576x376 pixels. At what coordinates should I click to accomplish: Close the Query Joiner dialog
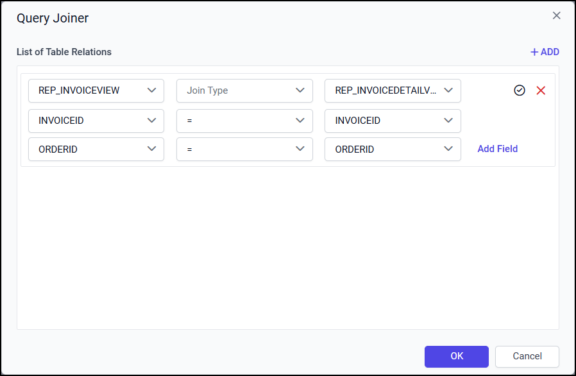click(556, 15)
